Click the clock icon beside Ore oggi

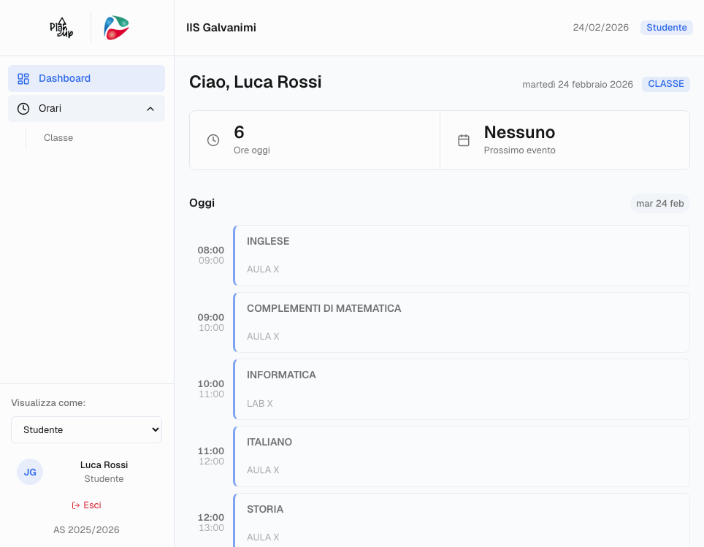212,139
